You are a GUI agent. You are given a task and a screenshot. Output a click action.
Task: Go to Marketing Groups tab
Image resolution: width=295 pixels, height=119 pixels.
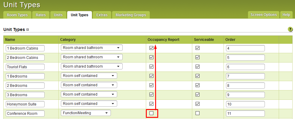click(131, 15)
